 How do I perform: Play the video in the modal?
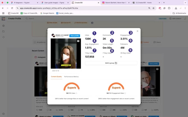coord(66,57)
